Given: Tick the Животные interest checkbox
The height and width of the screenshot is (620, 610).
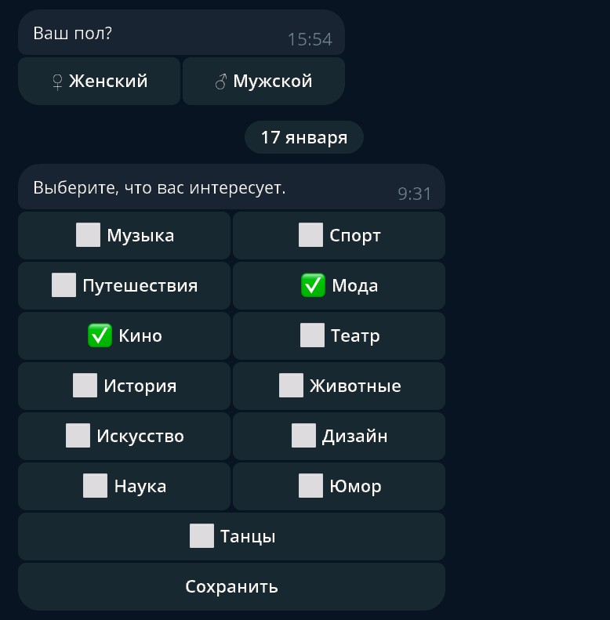Looking at the screenshot, I should click(292, 386).
